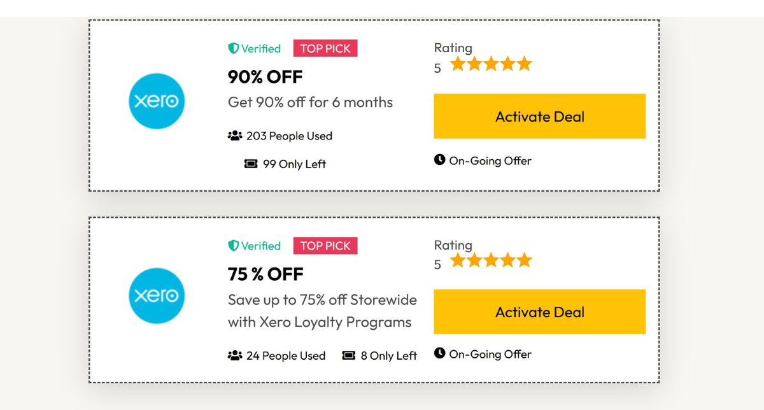The height and width of the screenshot is (410, 764).
Task: Click the clock icon on the 90% deal's On-Going Offer
Action: pos(439,160)
